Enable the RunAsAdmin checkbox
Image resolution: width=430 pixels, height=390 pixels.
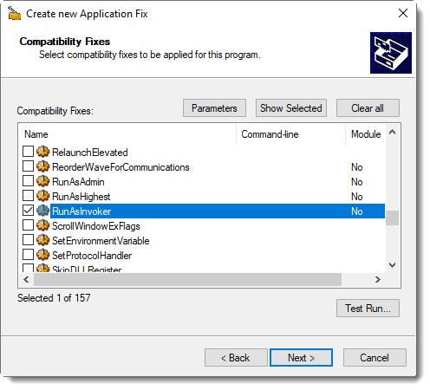(x=28, y=181)
